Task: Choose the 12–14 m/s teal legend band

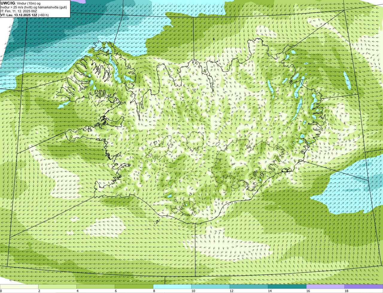Action: (x=249, y=286)
